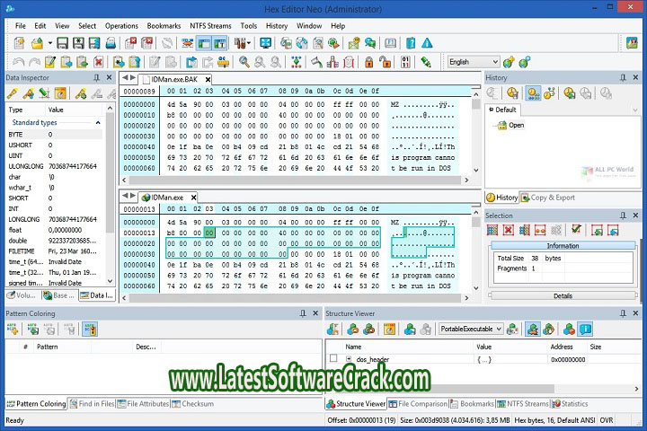This screenshot has width=647, height=431.
Task: Expand the dos_header tree node
Action: [350, 359]
